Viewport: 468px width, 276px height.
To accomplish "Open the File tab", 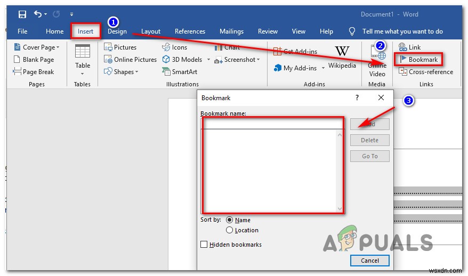I will point(22,31).
